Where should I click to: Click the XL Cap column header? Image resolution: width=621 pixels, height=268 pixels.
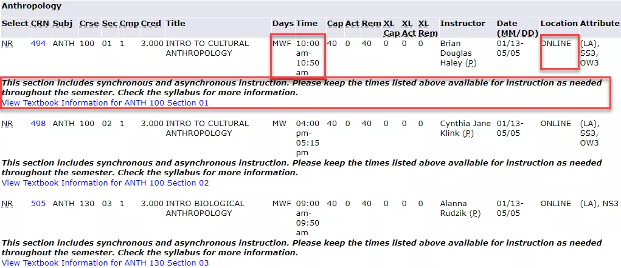pos(391,29)
